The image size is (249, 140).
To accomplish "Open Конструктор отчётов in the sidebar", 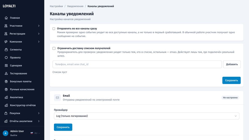I will [22, 105].
